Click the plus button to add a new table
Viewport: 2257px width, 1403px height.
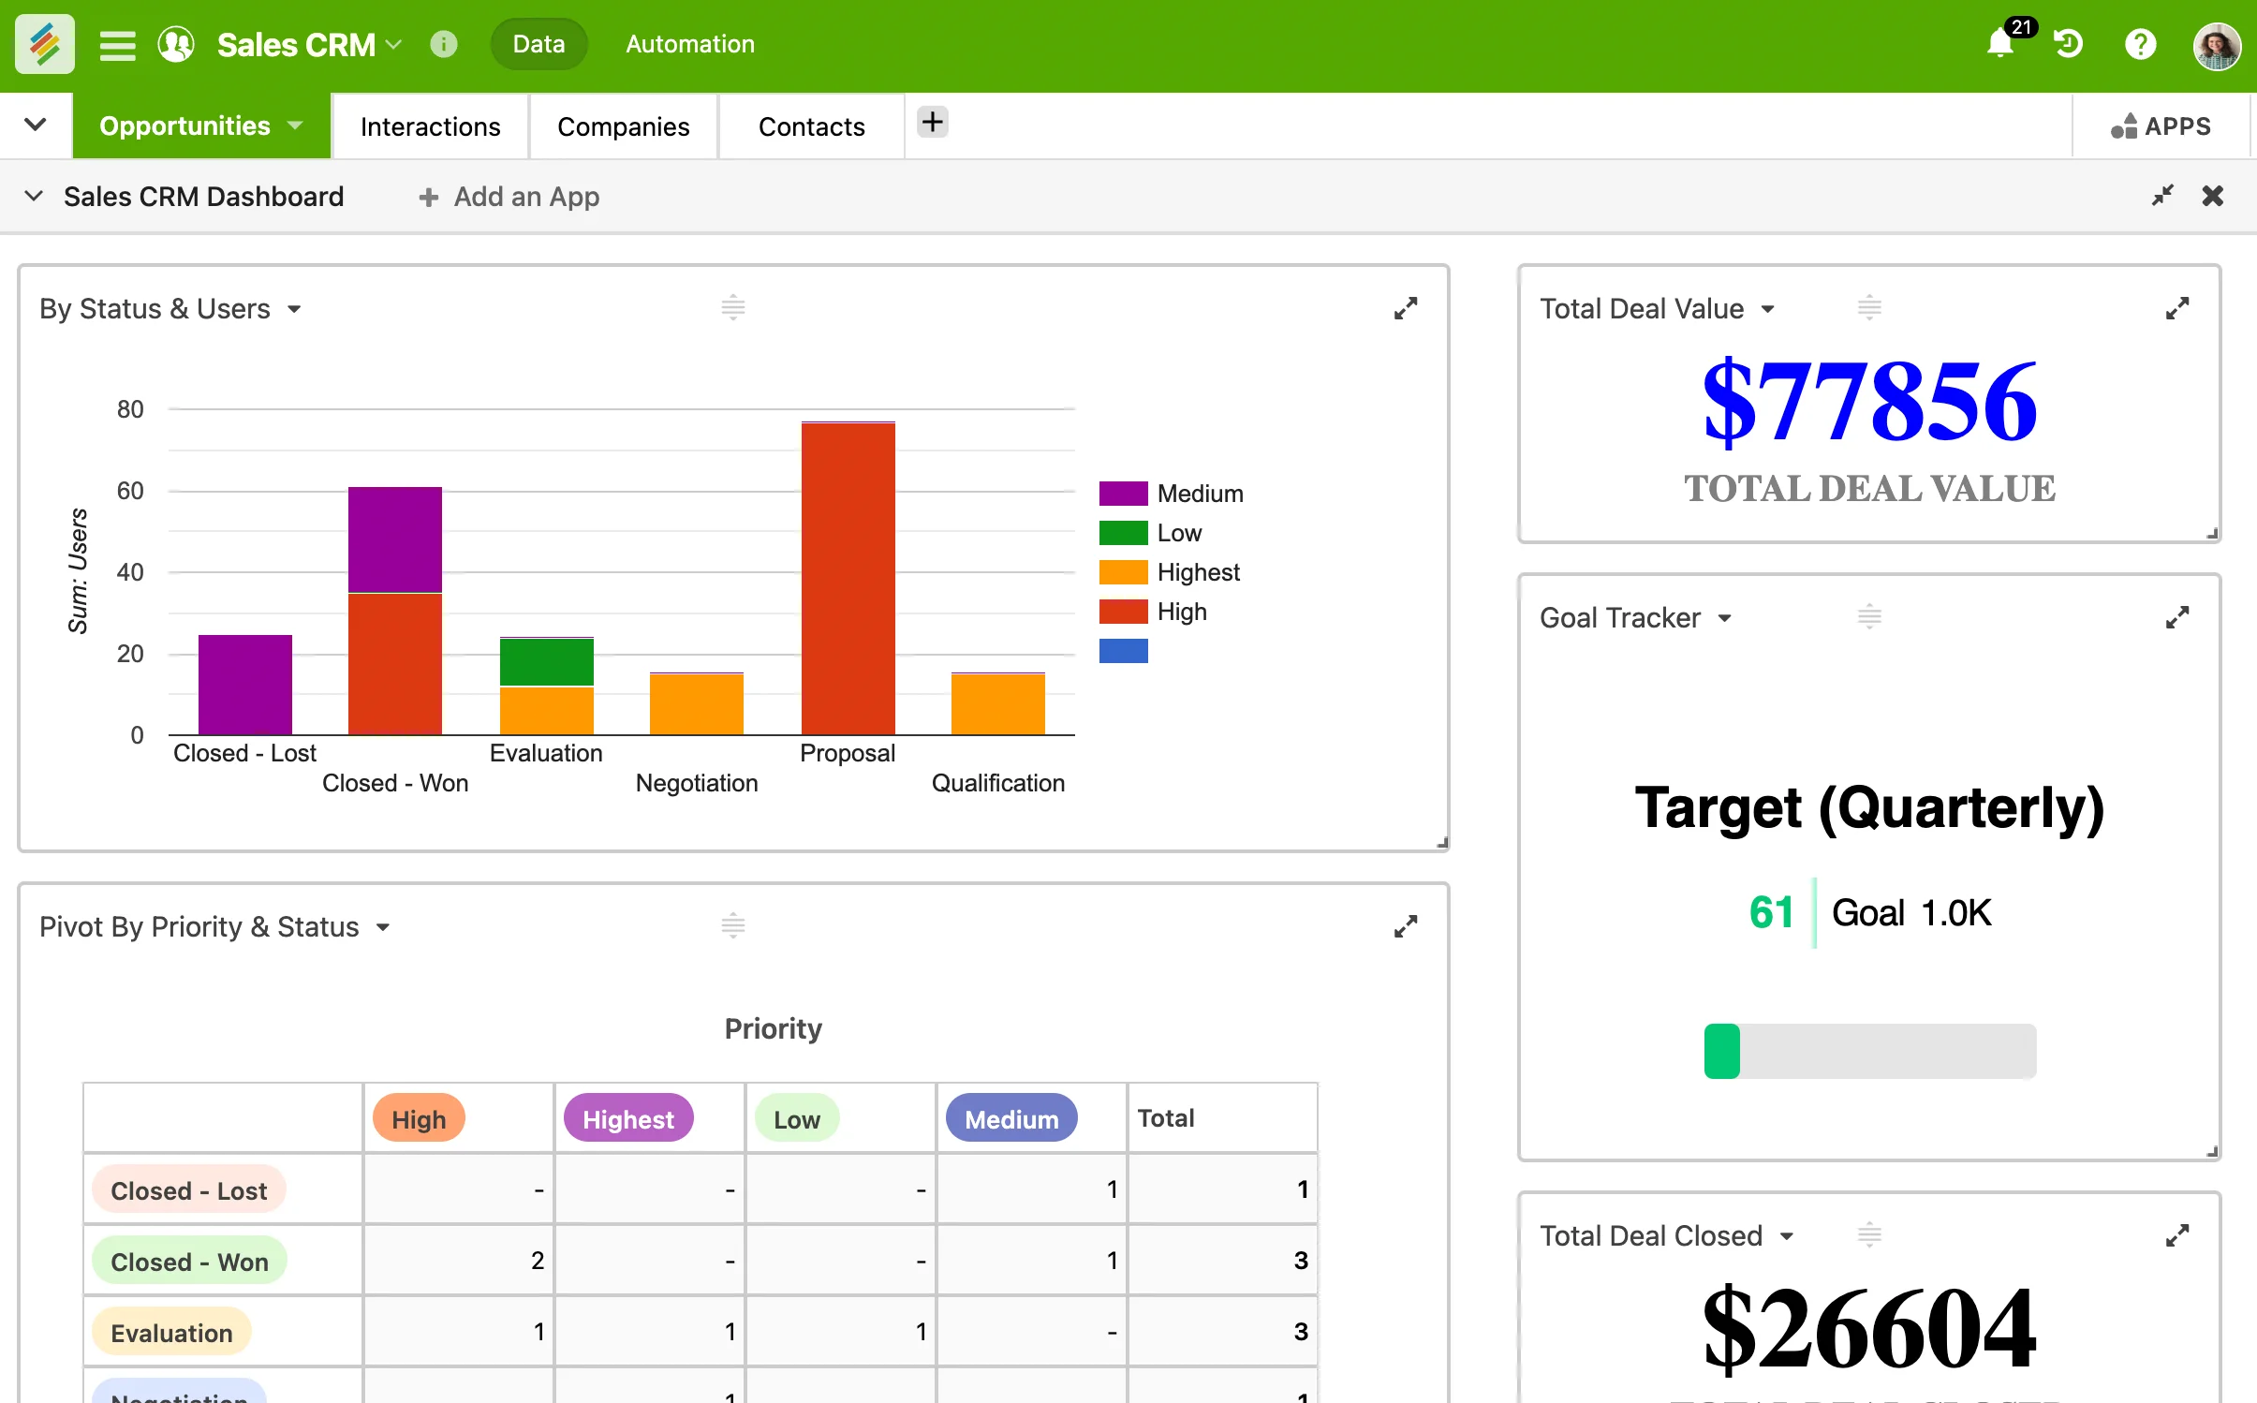[931, 122]
